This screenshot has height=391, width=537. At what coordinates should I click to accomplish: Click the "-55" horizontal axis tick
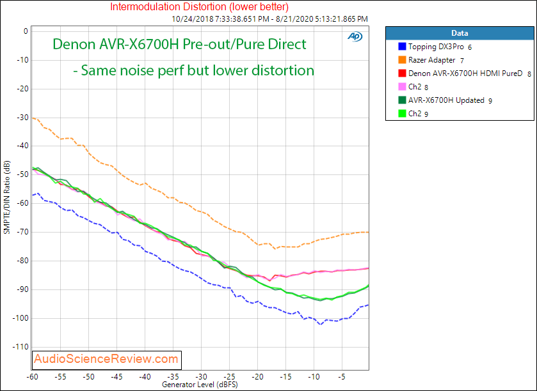60,377
